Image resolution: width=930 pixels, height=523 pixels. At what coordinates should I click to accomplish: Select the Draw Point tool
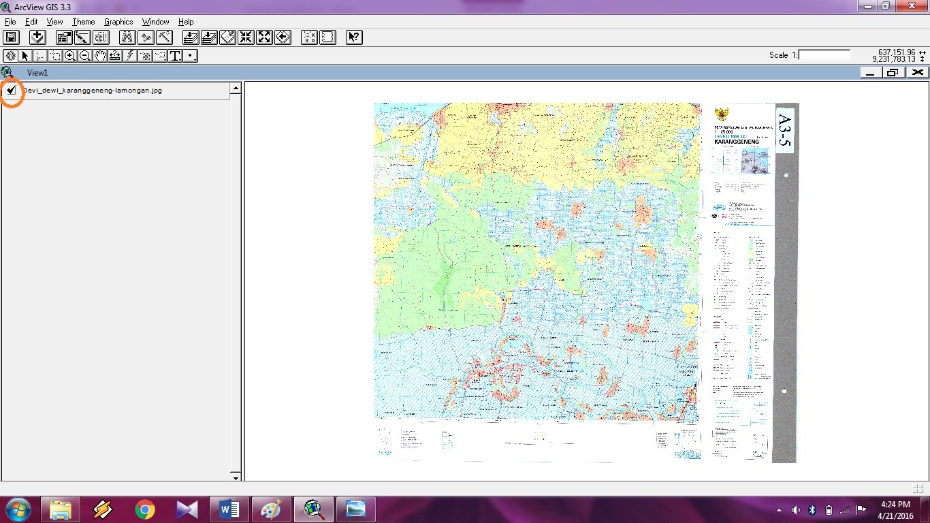[191, 56]
